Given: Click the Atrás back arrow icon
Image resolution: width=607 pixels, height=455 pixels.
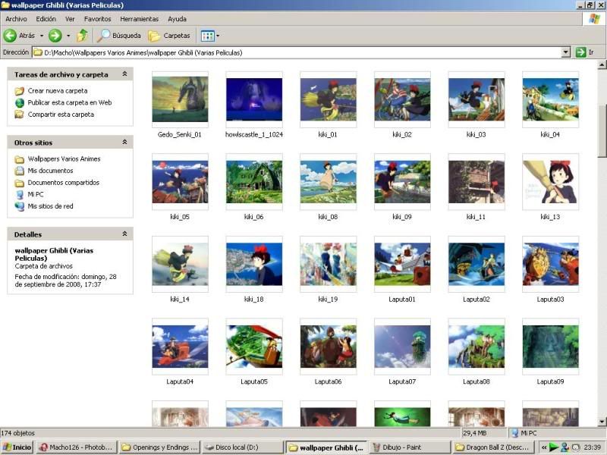Looking at the screenshot, I should (x=10, y=36).
